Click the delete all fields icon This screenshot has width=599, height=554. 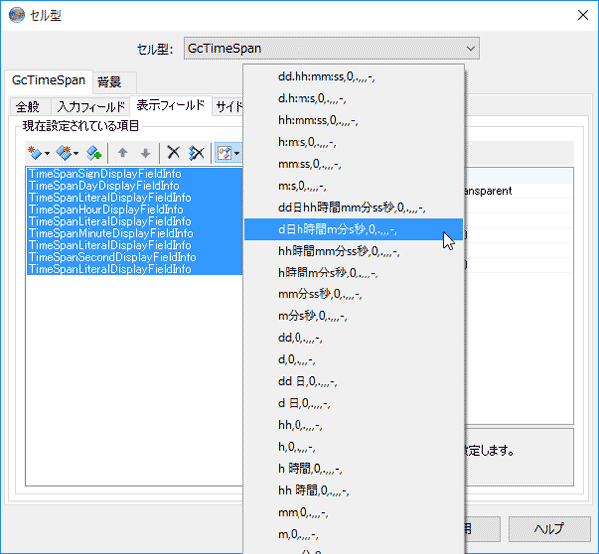(196, 153)
